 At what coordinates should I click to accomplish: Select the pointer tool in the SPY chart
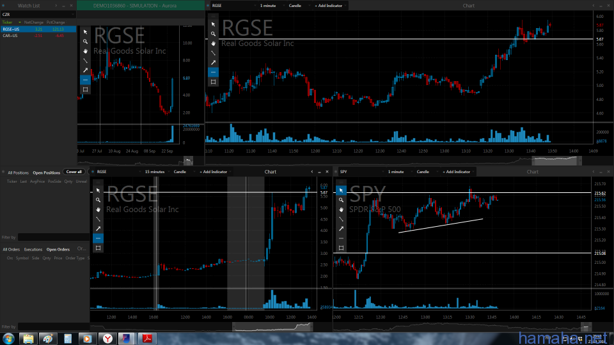point(341,190)
